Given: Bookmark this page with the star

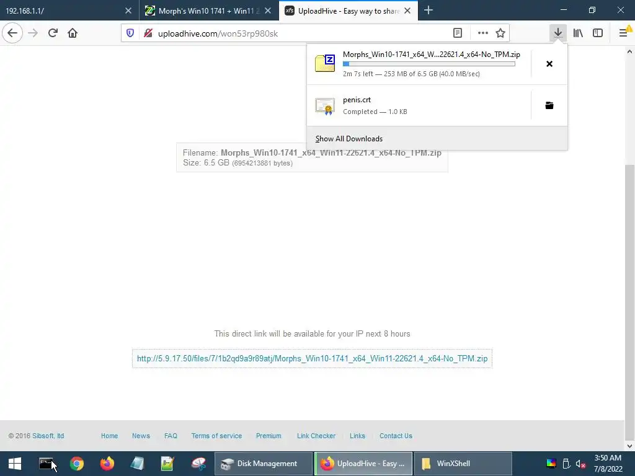Looking at the screenshot, I should [500, 33].
